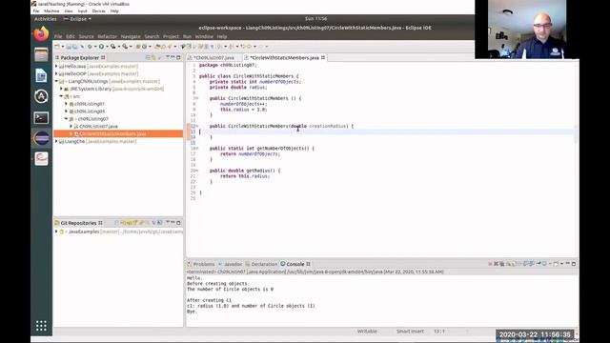Close CircleWithStaticMembers.java editor tab
Viewport: 610px width, 343px height.
click(323, 57)
